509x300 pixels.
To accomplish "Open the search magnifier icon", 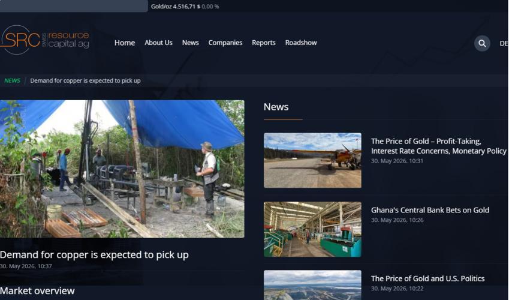I will coord(482,43).
